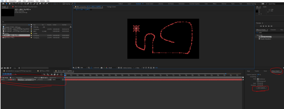Switch to the Learn workspace
The width and height of the screenshot is (284, 109).
point(129,4)
